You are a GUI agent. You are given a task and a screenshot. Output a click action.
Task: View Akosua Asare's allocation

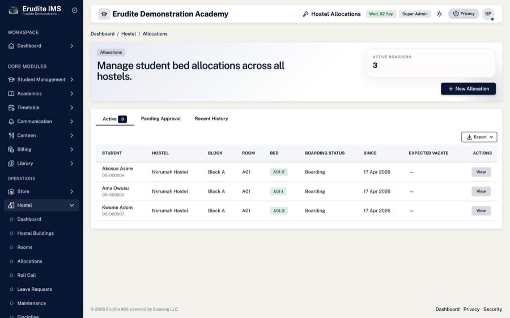point(481,172)
